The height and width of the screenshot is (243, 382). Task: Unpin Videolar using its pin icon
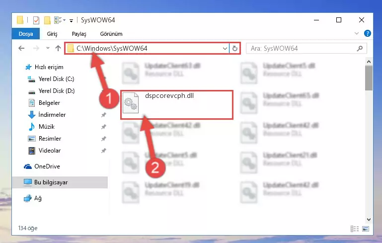click(x=104, y=151)
